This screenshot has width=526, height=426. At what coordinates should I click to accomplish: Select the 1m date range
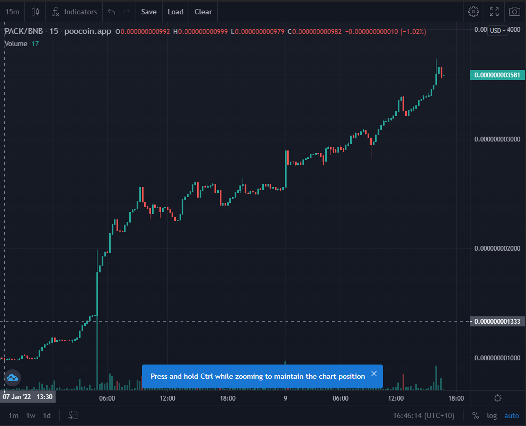point(13,415)
